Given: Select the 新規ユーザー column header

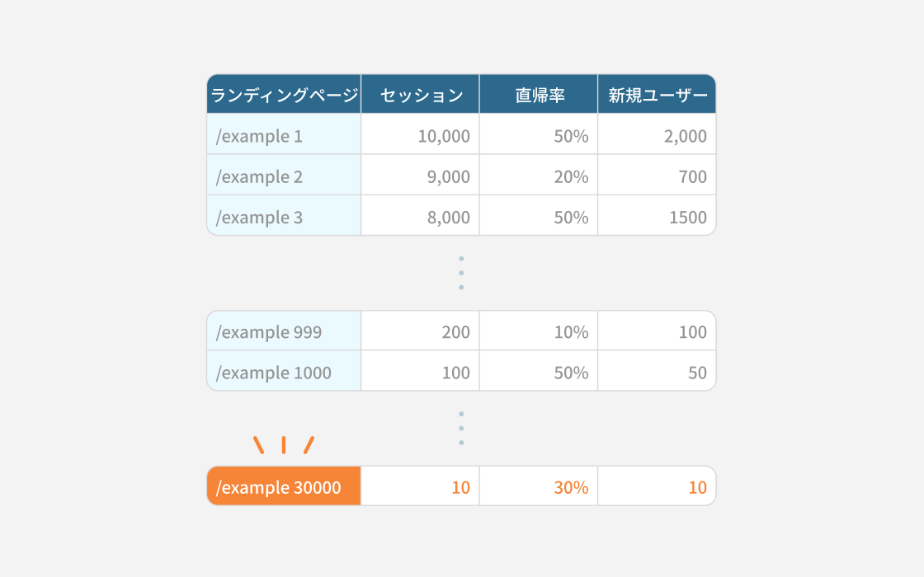Looking at the screenshot, I should 657,94.
